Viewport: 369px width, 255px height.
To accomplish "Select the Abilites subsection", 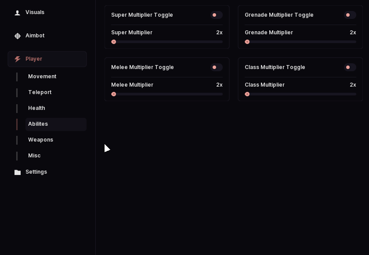I will (56, 124).
